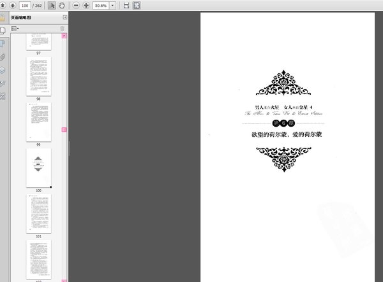Open the Page Thumbnails sidebar icon

(3, 31)
